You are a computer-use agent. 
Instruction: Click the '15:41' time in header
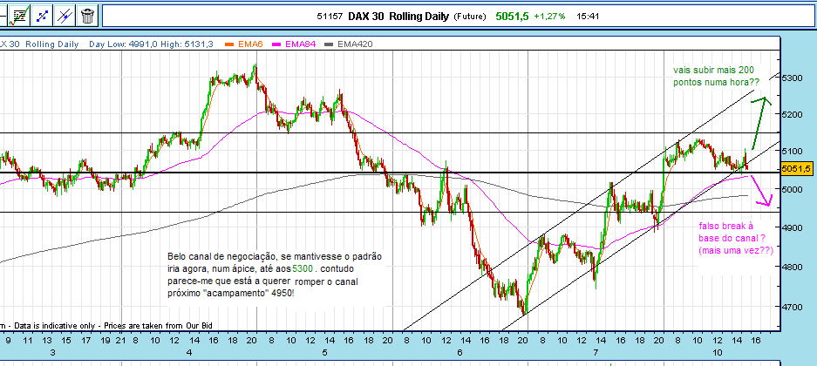click(589, 17)
